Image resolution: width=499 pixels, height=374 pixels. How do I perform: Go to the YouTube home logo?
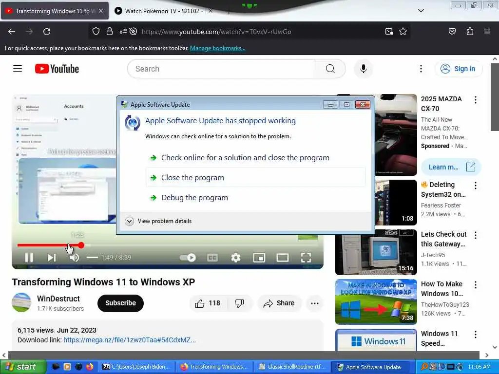coord(57,69)
